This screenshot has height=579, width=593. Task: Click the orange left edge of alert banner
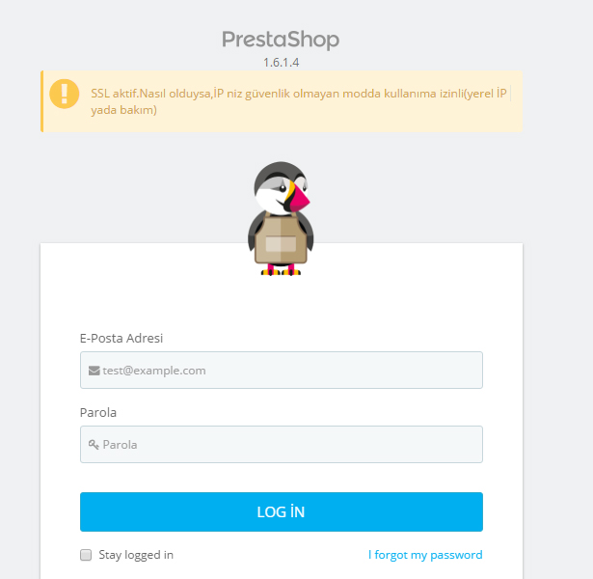[x=42, y=101]
